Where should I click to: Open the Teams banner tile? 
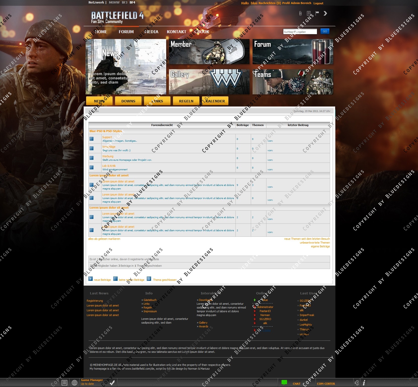tap(293, 82)
